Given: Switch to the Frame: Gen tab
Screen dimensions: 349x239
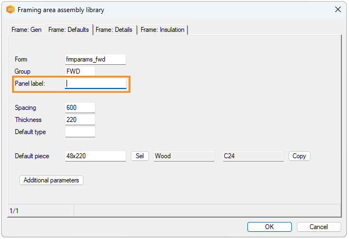Looking at the screenshot, I should (x=26, y=30).
